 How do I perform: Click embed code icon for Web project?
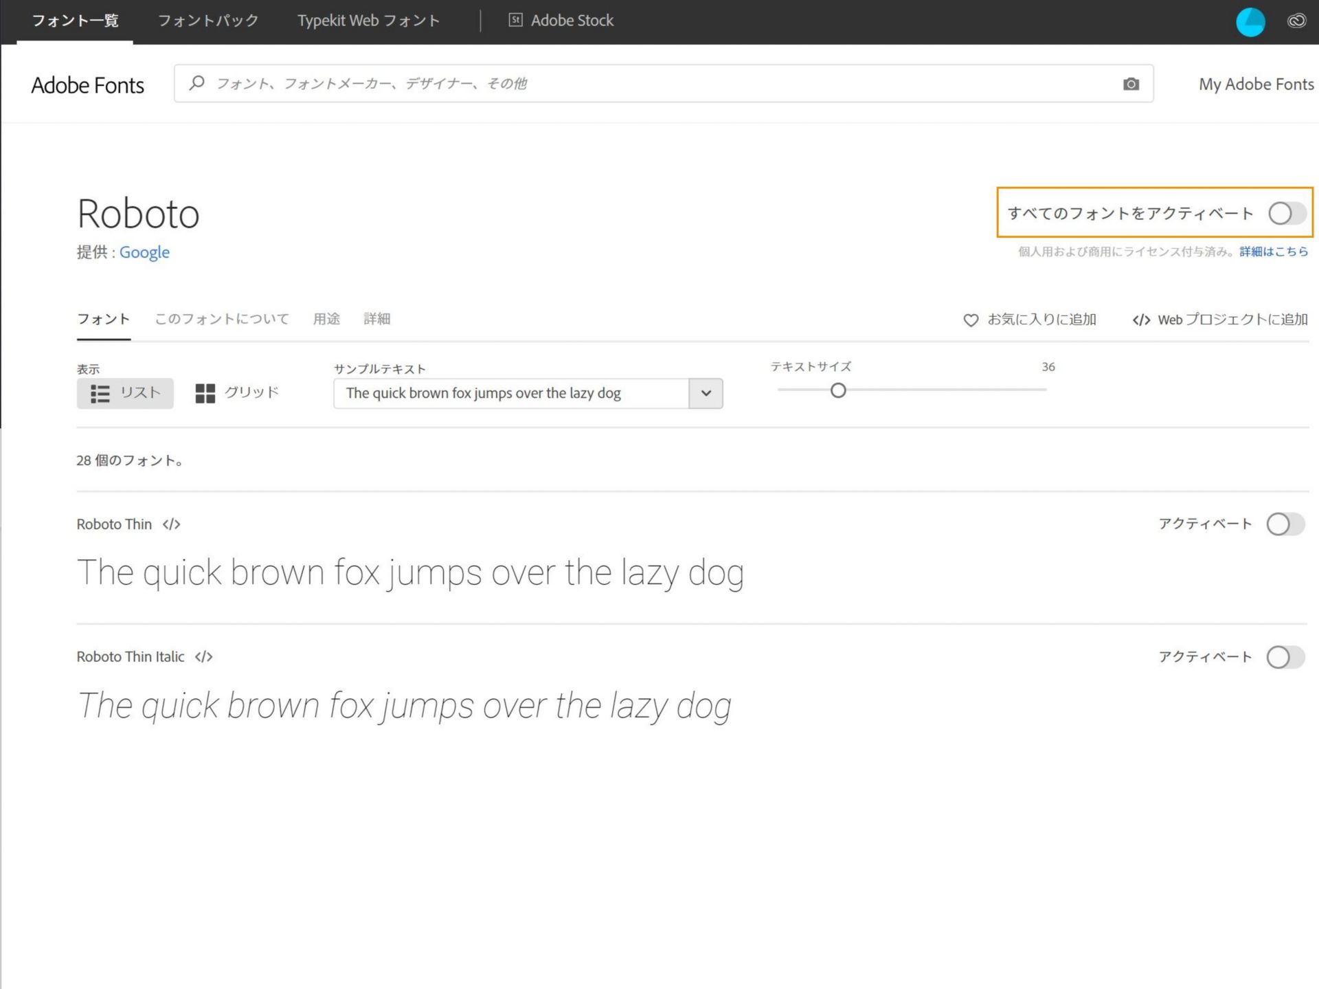coord(1141,320)
